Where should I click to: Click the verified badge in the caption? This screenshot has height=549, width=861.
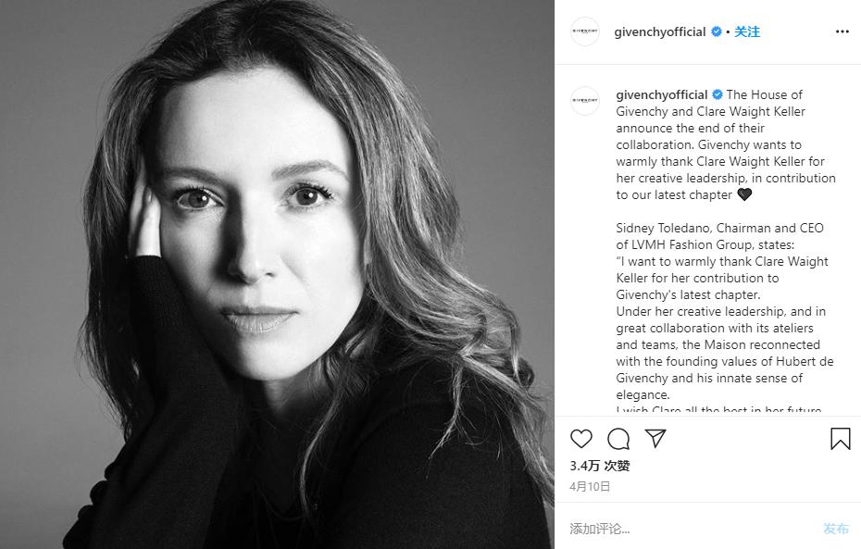coord(717,94)
